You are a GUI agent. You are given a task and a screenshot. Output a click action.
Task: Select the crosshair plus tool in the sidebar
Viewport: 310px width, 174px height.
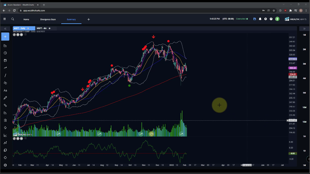(5, 37)
